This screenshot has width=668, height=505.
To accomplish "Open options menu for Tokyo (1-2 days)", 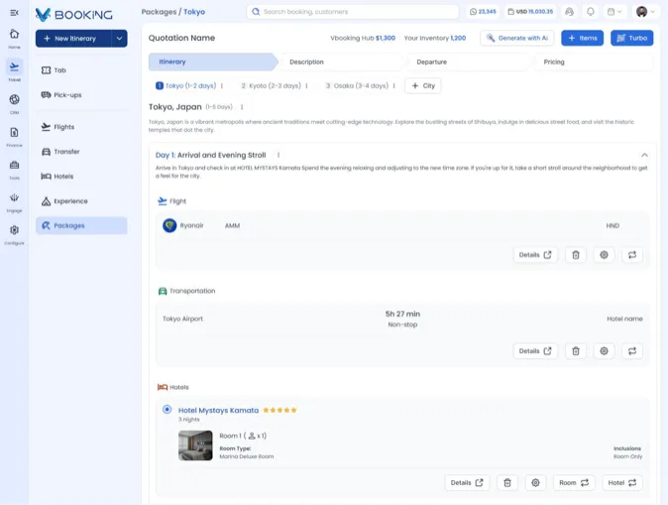I will point(222,85).
